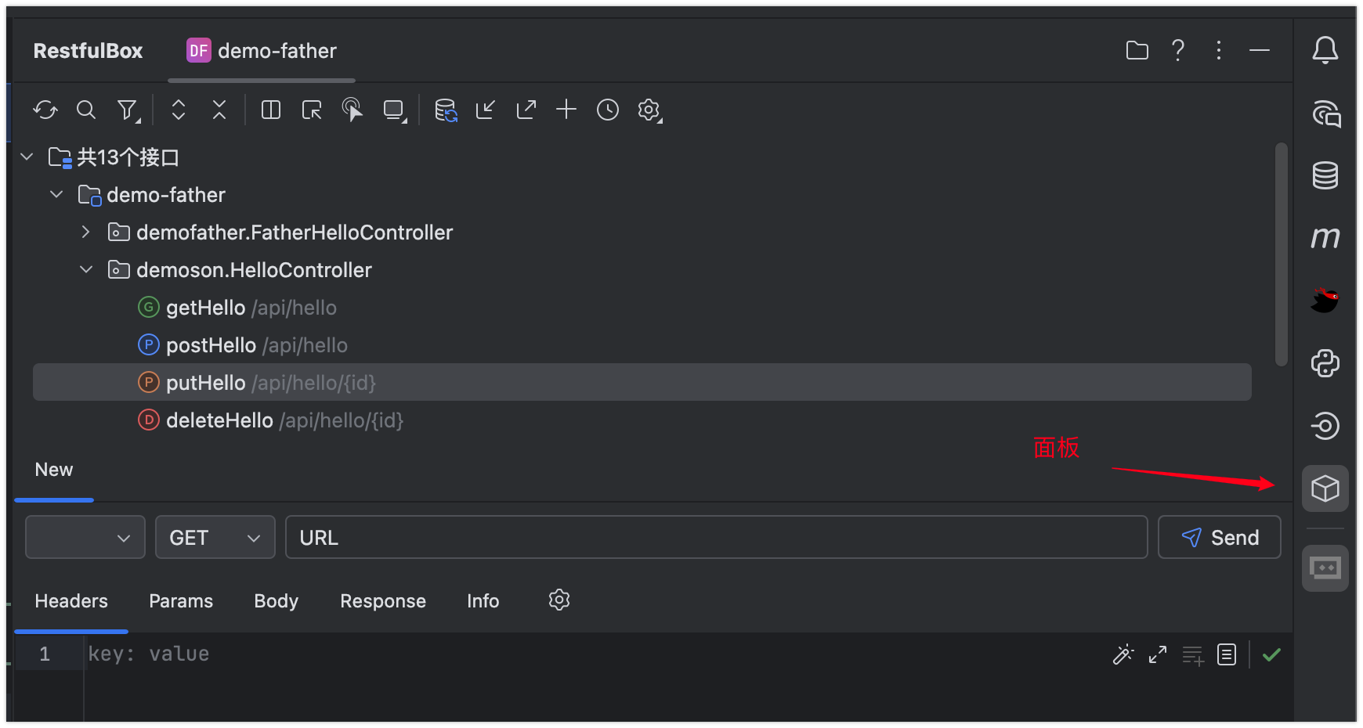Click the URL input field
The width and height of the screenshot is (1363, 728).
tap(717, 537)
